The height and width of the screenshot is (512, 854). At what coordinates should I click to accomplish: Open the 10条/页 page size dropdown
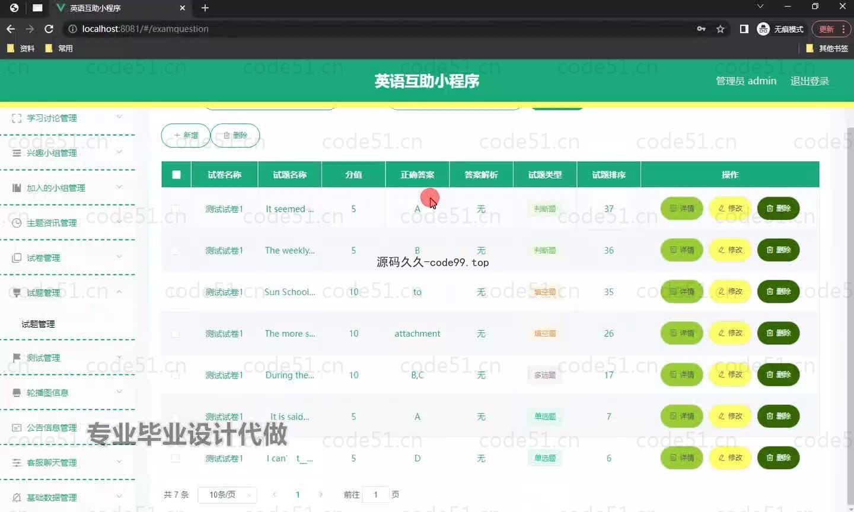pyautogui.click(x=227, y=494)
